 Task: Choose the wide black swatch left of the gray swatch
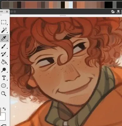click(109, 5)
